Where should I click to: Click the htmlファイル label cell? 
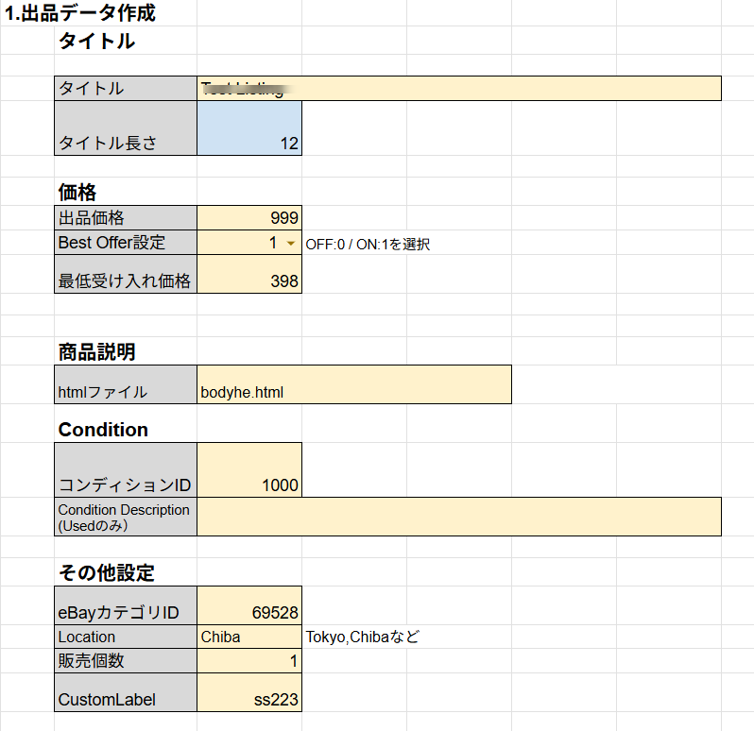(x=126, y=392)
